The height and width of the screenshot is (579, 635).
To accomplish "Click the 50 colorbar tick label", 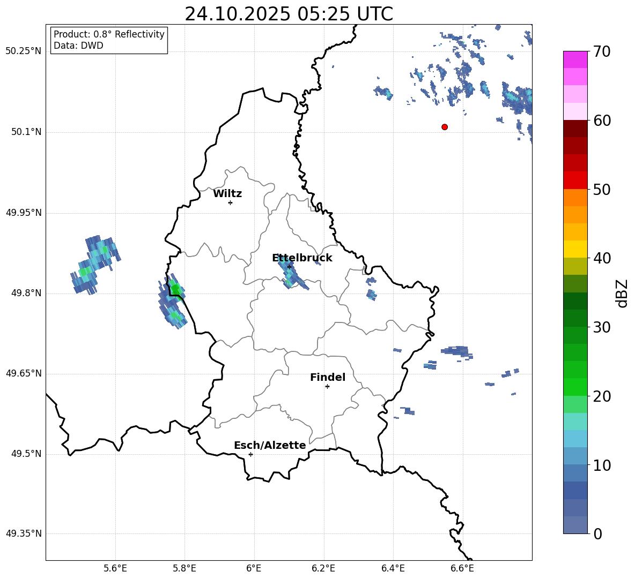I will coord(602,189).
